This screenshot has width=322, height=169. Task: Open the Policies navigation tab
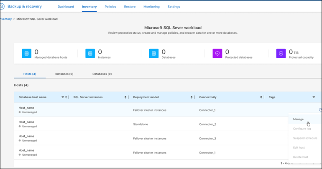tap(110, 7)
